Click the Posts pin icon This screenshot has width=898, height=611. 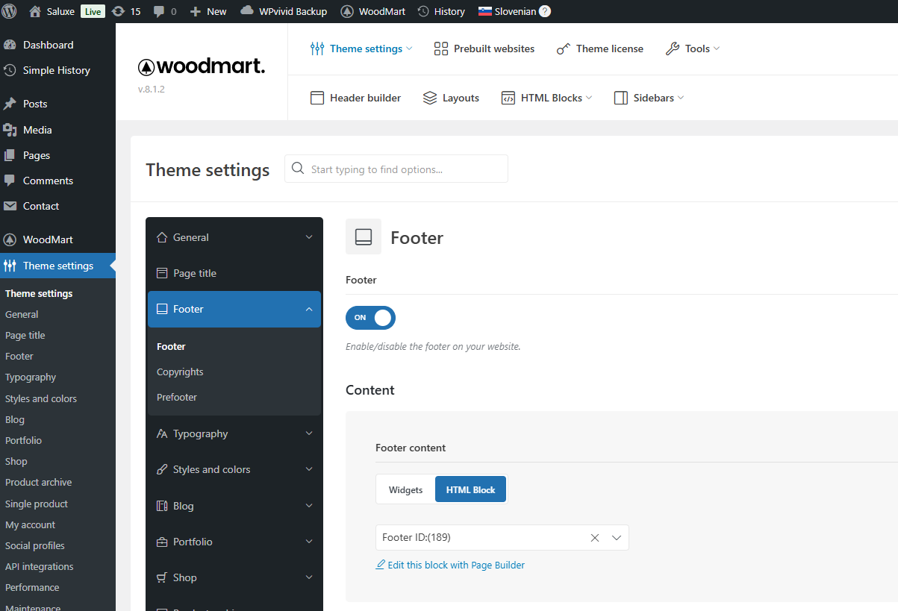[x=10, y=104]
